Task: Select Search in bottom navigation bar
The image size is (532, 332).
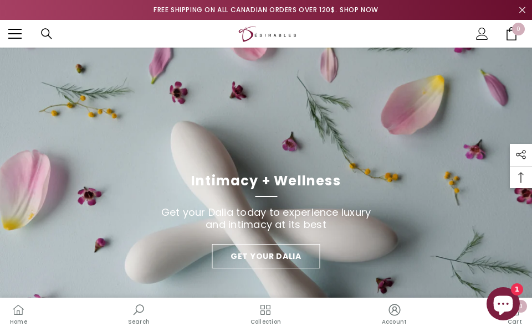Action: (x=139, y=314)
